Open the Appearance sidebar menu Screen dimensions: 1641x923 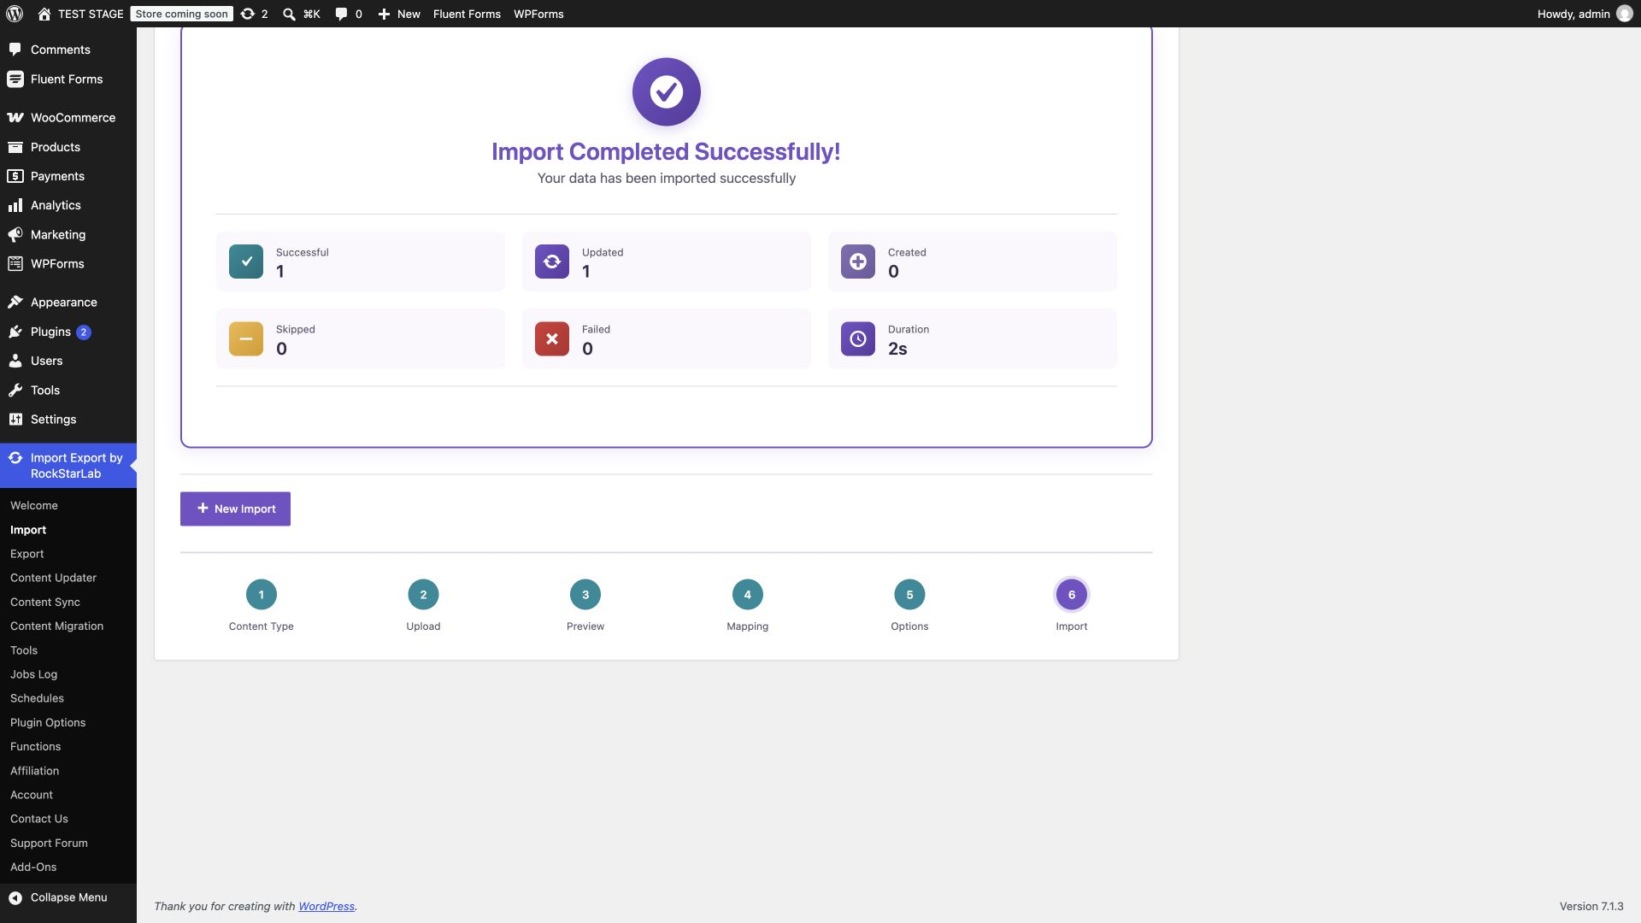pyautogui.click(x=68, y=303)
